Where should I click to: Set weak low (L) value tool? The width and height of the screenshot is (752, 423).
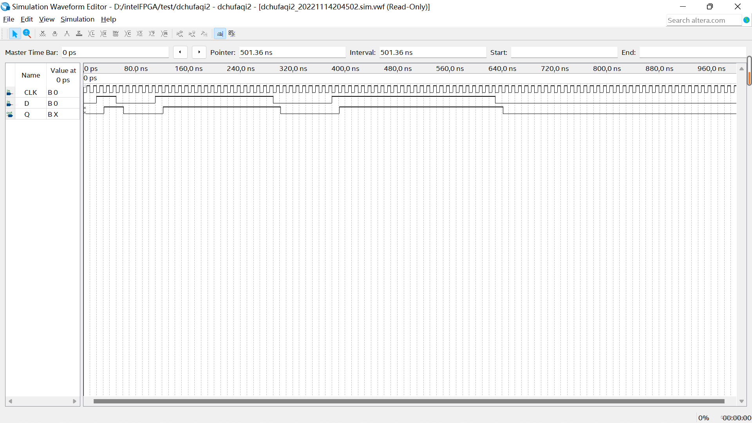pos(91,34)
